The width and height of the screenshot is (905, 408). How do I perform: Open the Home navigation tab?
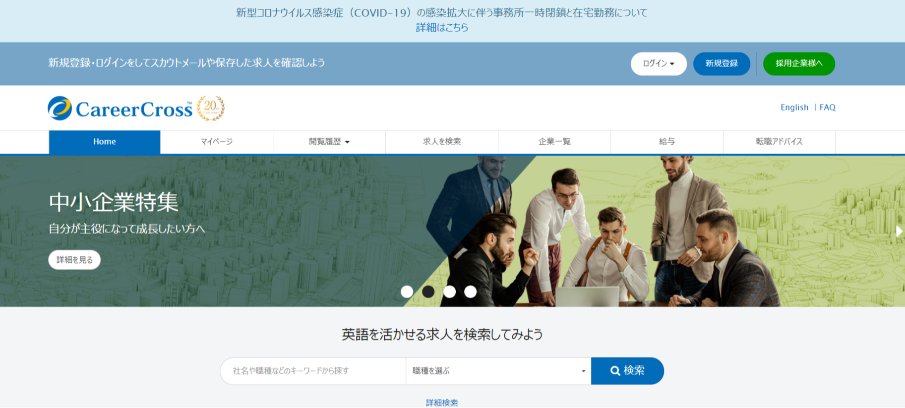105,142
